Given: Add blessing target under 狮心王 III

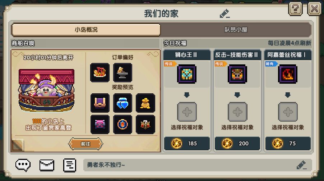Looking at the screenshot, I should [187, 112].
